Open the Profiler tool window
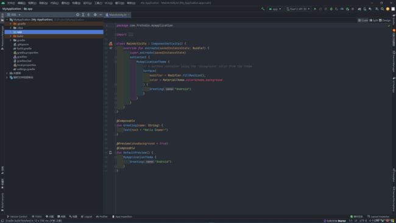 point(102,216)
